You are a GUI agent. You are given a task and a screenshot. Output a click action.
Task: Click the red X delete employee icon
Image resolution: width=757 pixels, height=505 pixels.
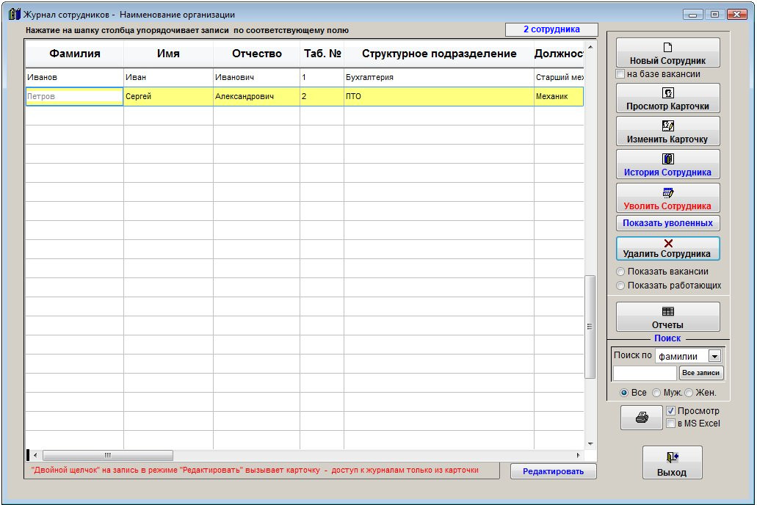(x=668, y=244)
